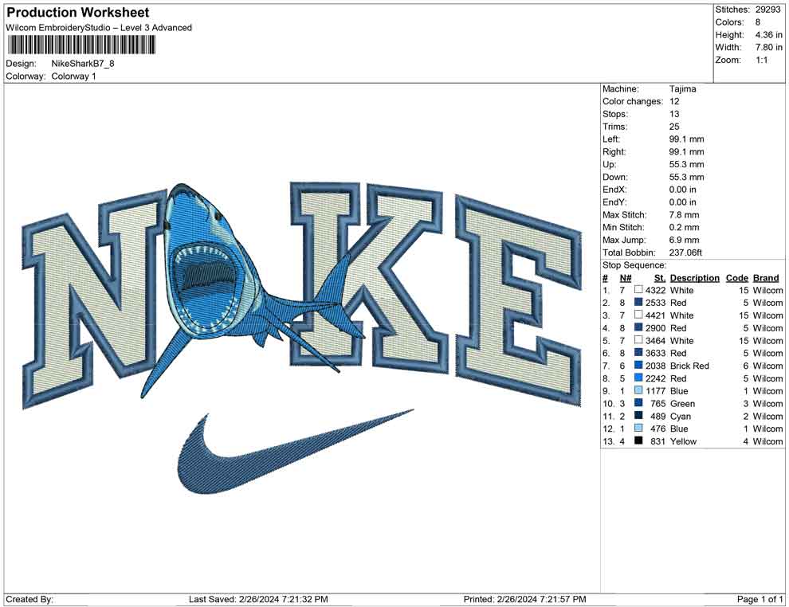Click the stitch count 765
The image size is (789, 607).
[657, 403]
